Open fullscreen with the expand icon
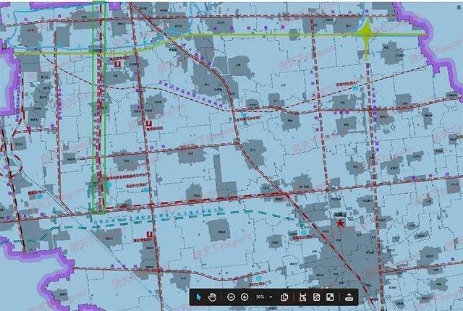The height and width of the screenshot is (311, 463). pyautogui.click(x=330, y=297)
